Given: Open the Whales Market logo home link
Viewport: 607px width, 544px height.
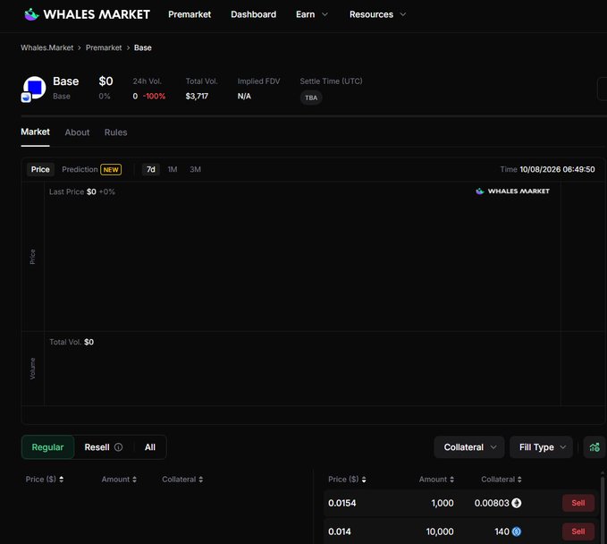Looking at the screenshot, I should tap(87, 14).
